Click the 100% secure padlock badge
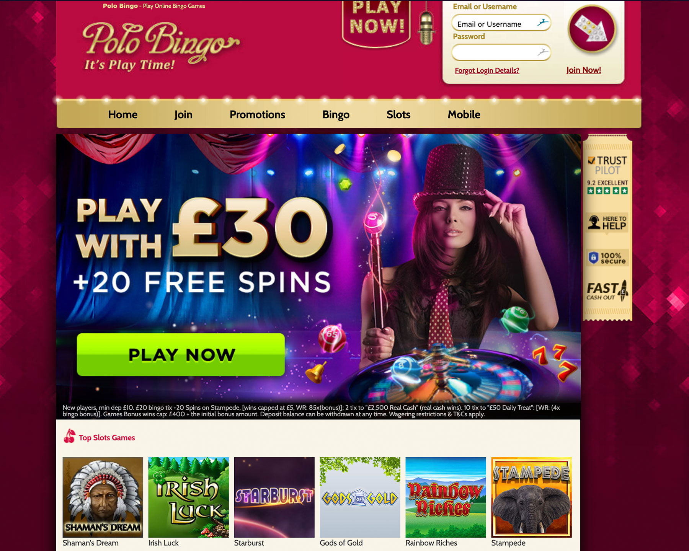This screenshot has width=689, height=551. [x=607, y=258]
